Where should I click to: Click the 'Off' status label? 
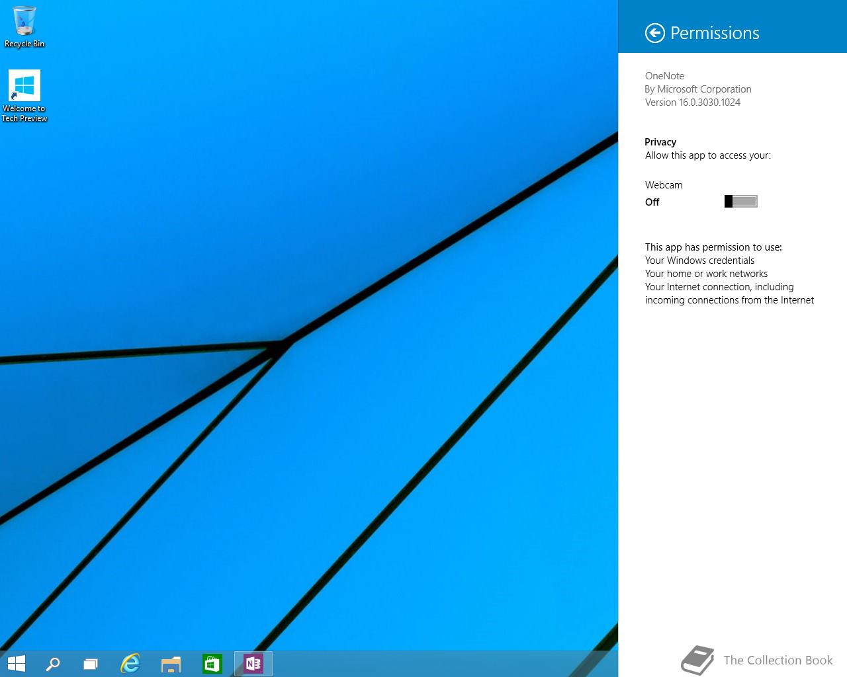pos(652,202)
